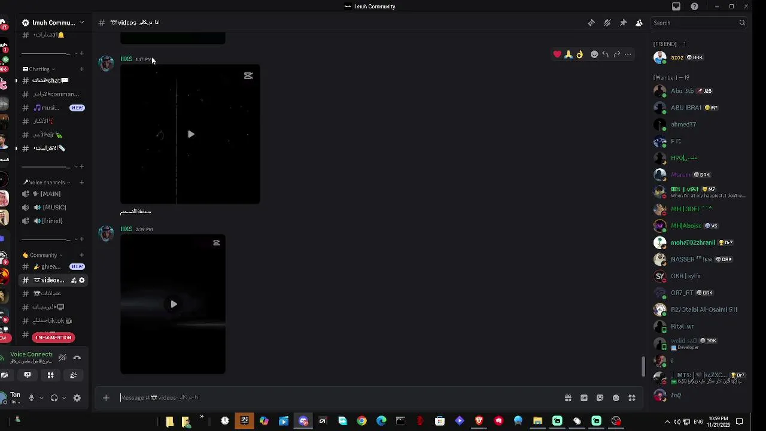Open member azoz profile
Image resolution: width=766 pixels, height=431 pixels.
[699, 57]
